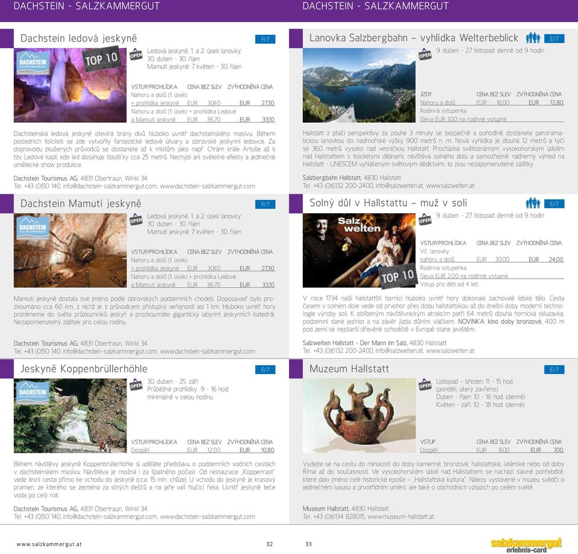Viewport: 578px width, 554px height.
Task: Click the Salzwelten logo on the salt mine photo
Action: pos(359,225)
